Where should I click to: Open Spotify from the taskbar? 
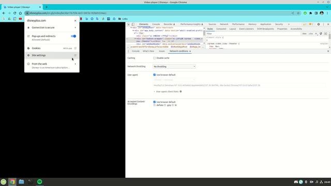tap(39, 181)
